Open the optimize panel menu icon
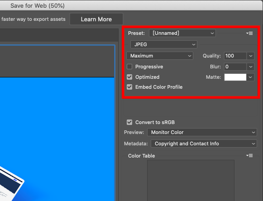263x201 pixels. (x=249, y=33)
